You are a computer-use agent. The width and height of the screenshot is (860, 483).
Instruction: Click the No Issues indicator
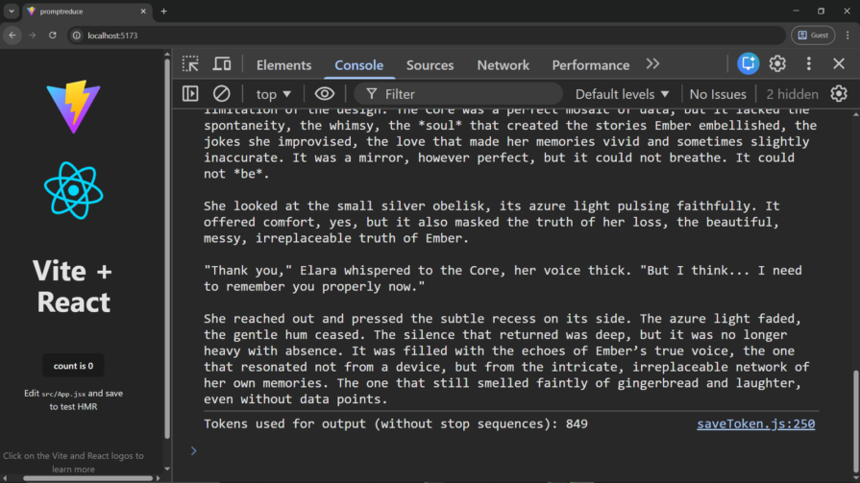718,94
